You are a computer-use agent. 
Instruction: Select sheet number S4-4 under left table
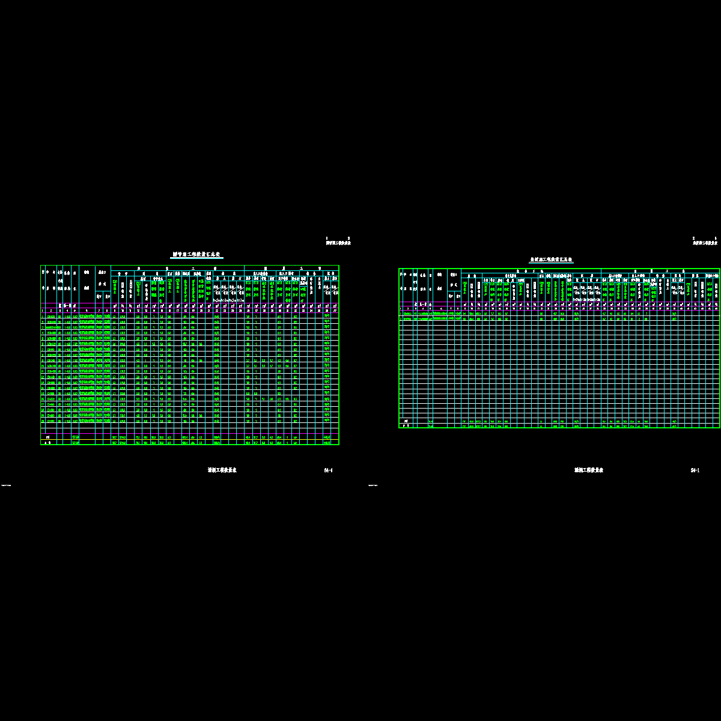click(328, 470)
